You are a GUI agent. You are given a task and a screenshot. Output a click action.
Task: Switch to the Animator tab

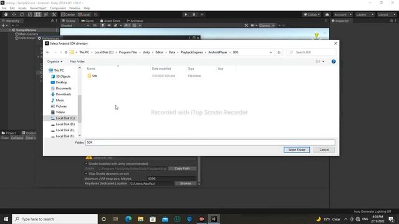pos(135,21)
